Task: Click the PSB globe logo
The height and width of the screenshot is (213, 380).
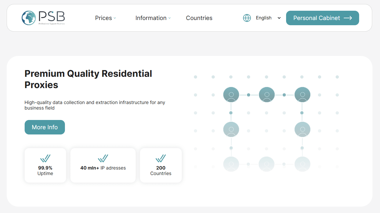Action: (29, 18)
